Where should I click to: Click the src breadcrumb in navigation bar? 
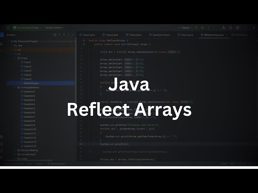pos(29,164)
